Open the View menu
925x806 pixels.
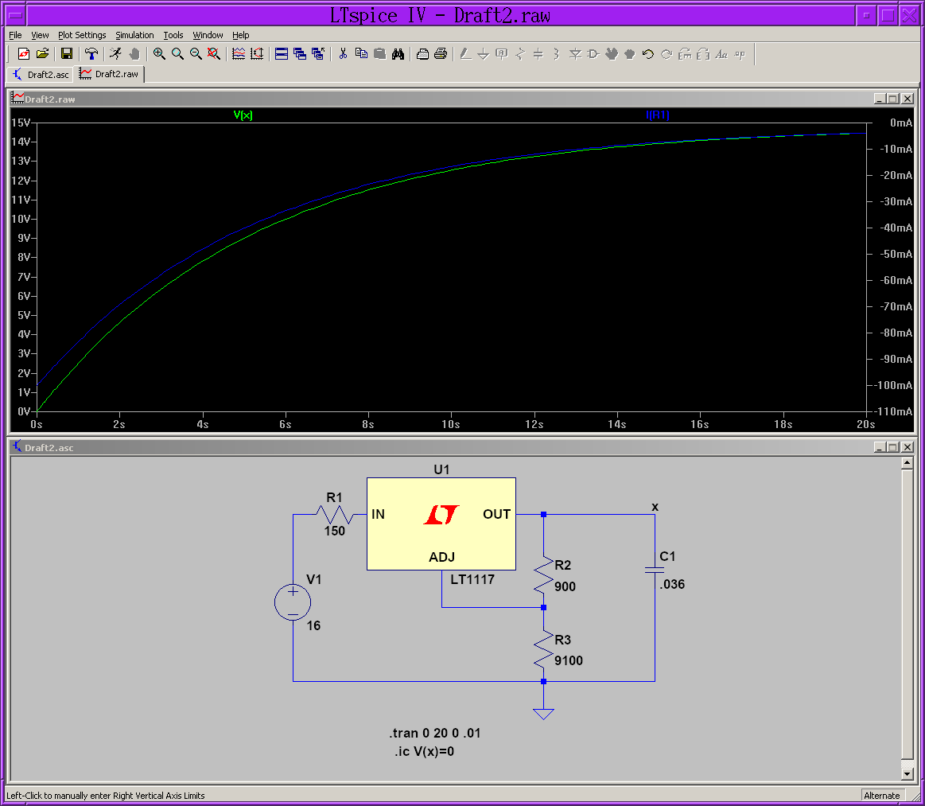[40, 35]
